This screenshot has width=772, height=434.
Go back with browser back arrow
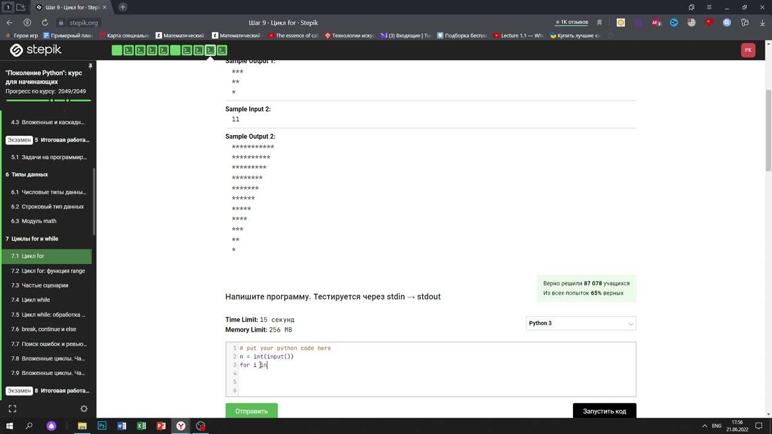point(10,22)
